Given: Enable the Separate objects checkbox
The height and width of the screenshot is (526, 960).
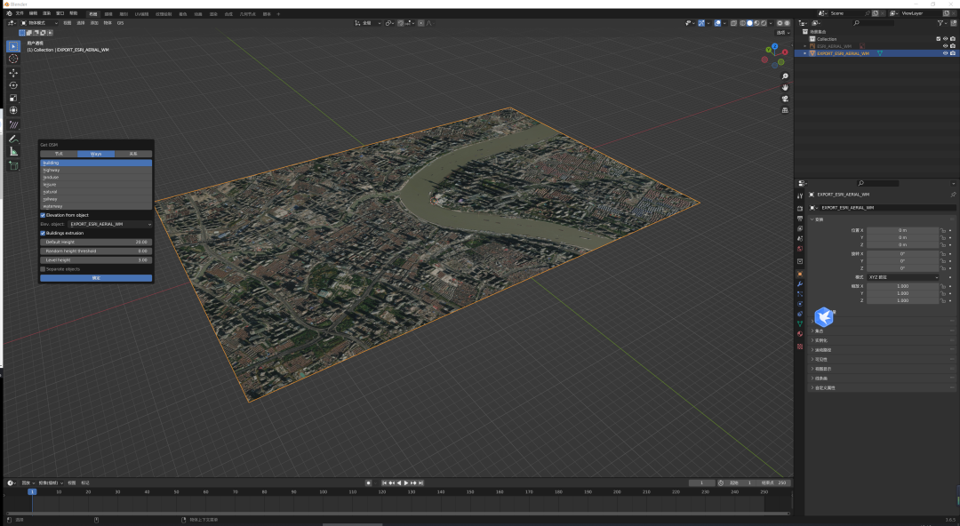Looking at the screenshot, I should pyautogui.click(x=43, y=268).
